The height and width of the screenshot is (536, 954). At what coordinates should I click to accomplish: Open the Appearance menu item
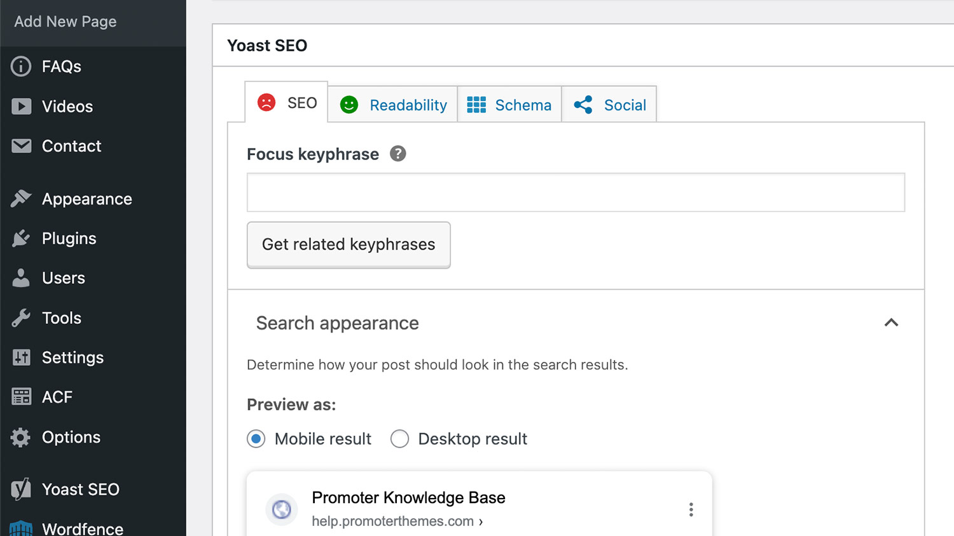[x=86, y=199]
